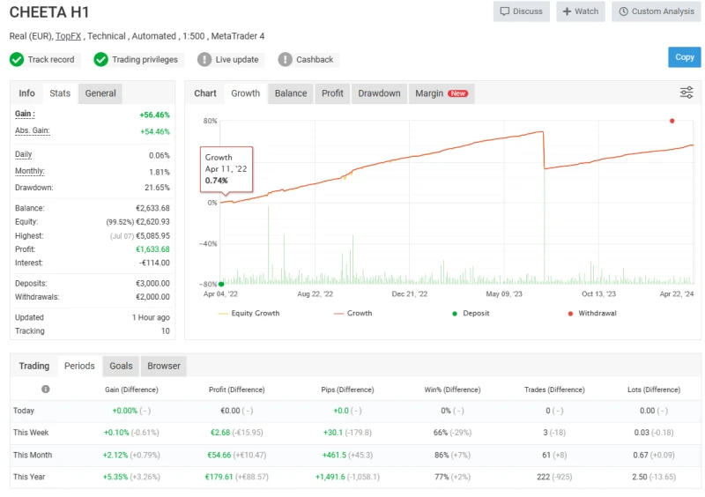Open the Goals tab
This screenshot has width=705, height=497.
pyautogui.click(x=121, y=366)
